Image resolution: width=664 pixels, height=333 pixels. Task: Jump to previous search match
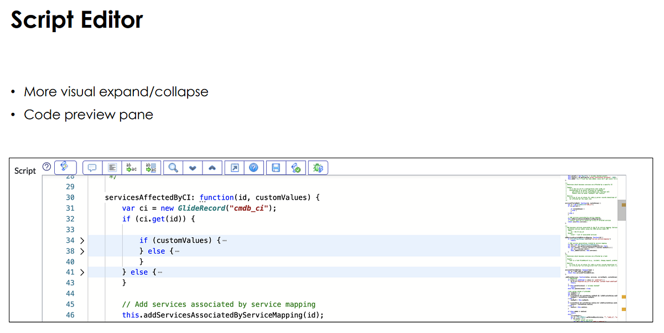pos(212,167)
